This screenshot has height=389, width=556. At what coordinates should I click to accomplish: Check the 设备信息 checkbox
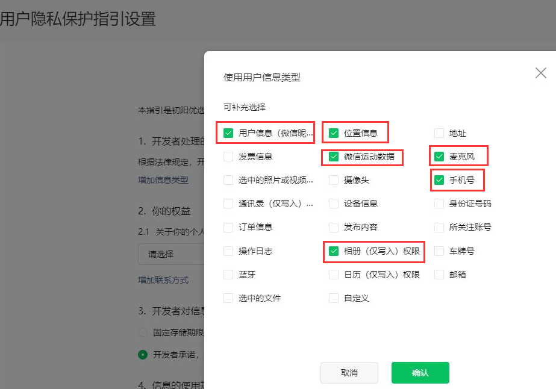(x=334, y=204)
